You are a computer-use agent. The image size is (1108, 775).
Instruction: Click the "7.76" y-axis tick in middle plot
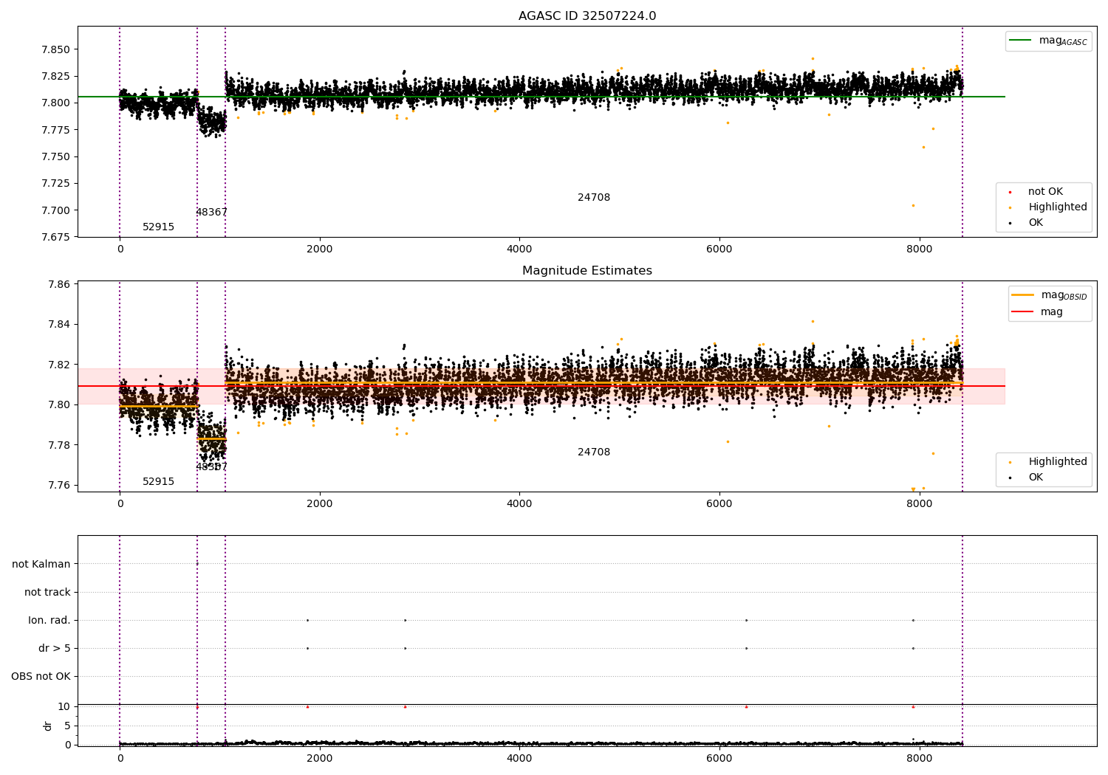(59, 485)
